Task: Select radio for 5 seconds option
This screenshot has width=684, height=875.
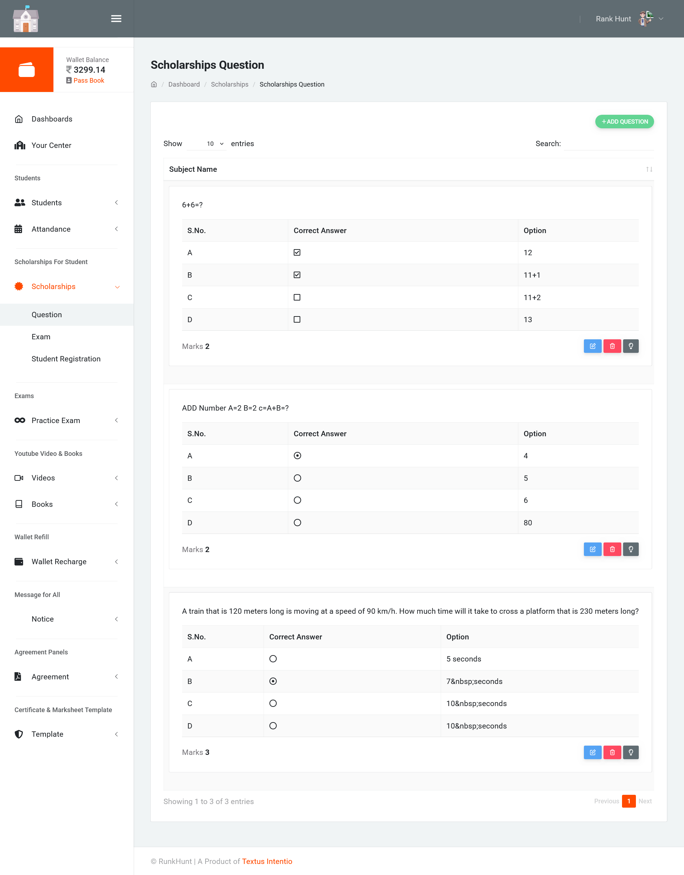Action: [273, 659]
